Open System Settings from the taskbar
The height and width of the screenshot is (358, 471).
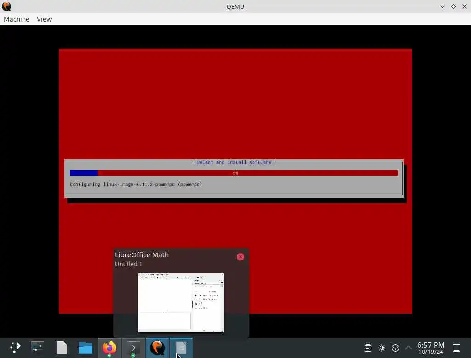[38, 348]
